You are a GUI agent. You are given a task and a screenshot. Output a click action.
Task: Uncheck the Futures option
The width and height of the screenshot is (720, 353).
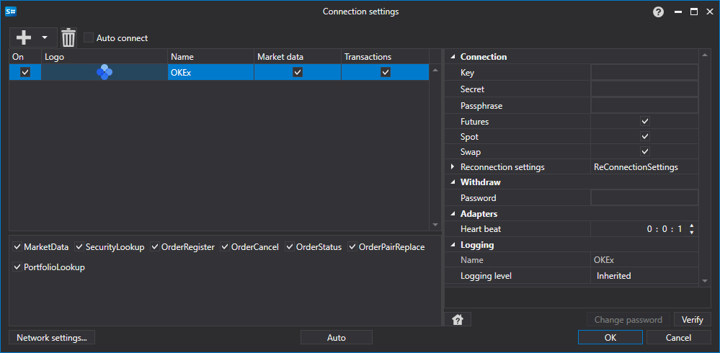(x=645, y=122)
